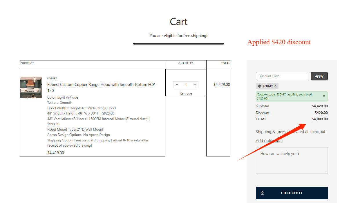The height and width of the screenshot is (203, 340).
Task: Click the 'How can we help you?' text area
Action: click(x=292, y=160)
